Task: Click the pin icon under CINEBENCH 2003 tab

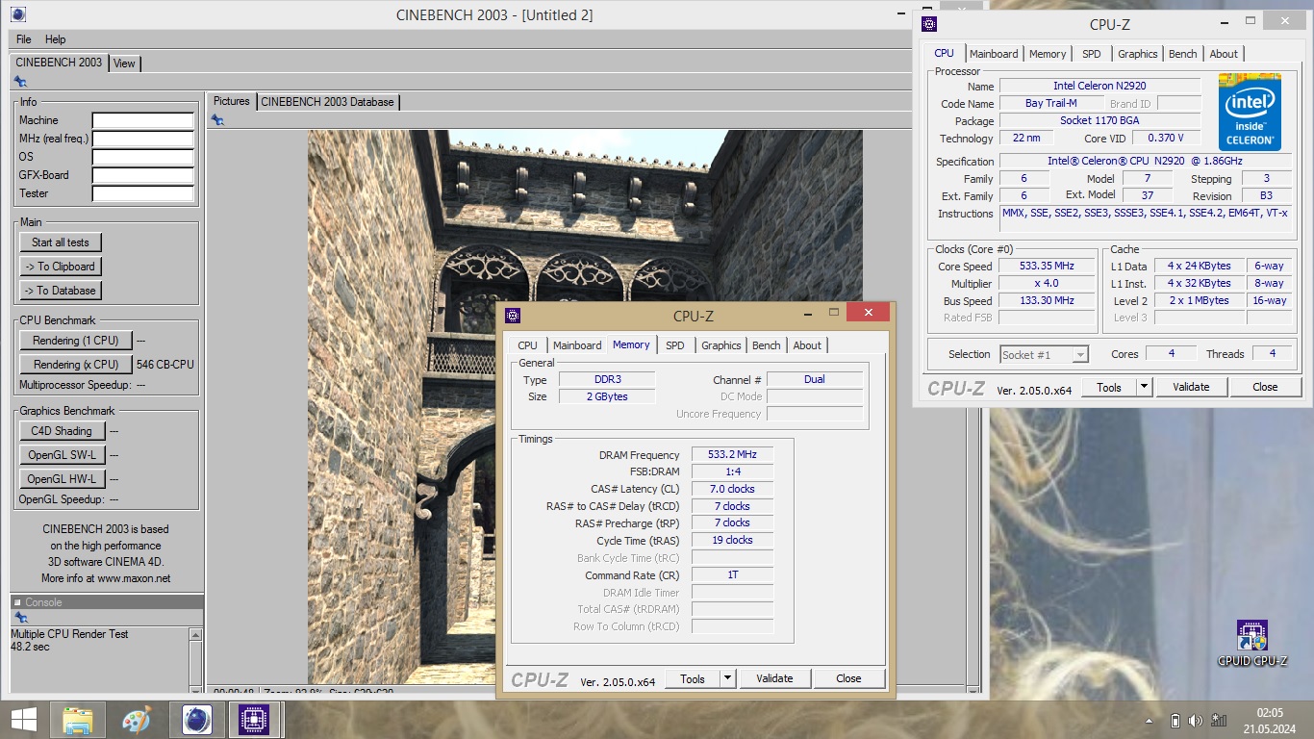Action: 20,82
